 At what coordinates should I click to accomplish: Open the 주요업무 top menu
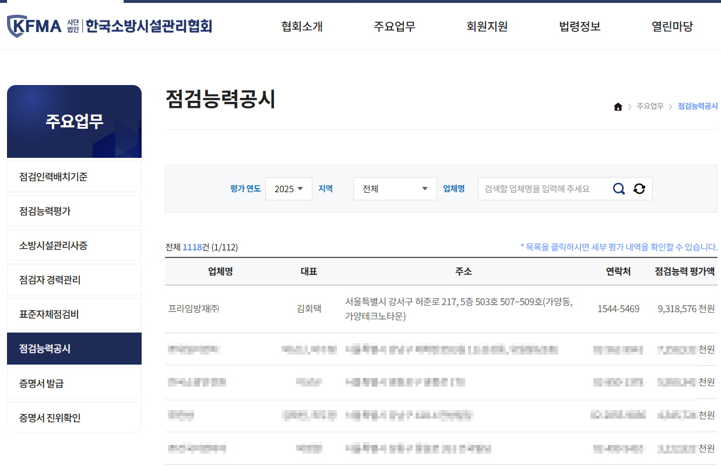point(394,26)
